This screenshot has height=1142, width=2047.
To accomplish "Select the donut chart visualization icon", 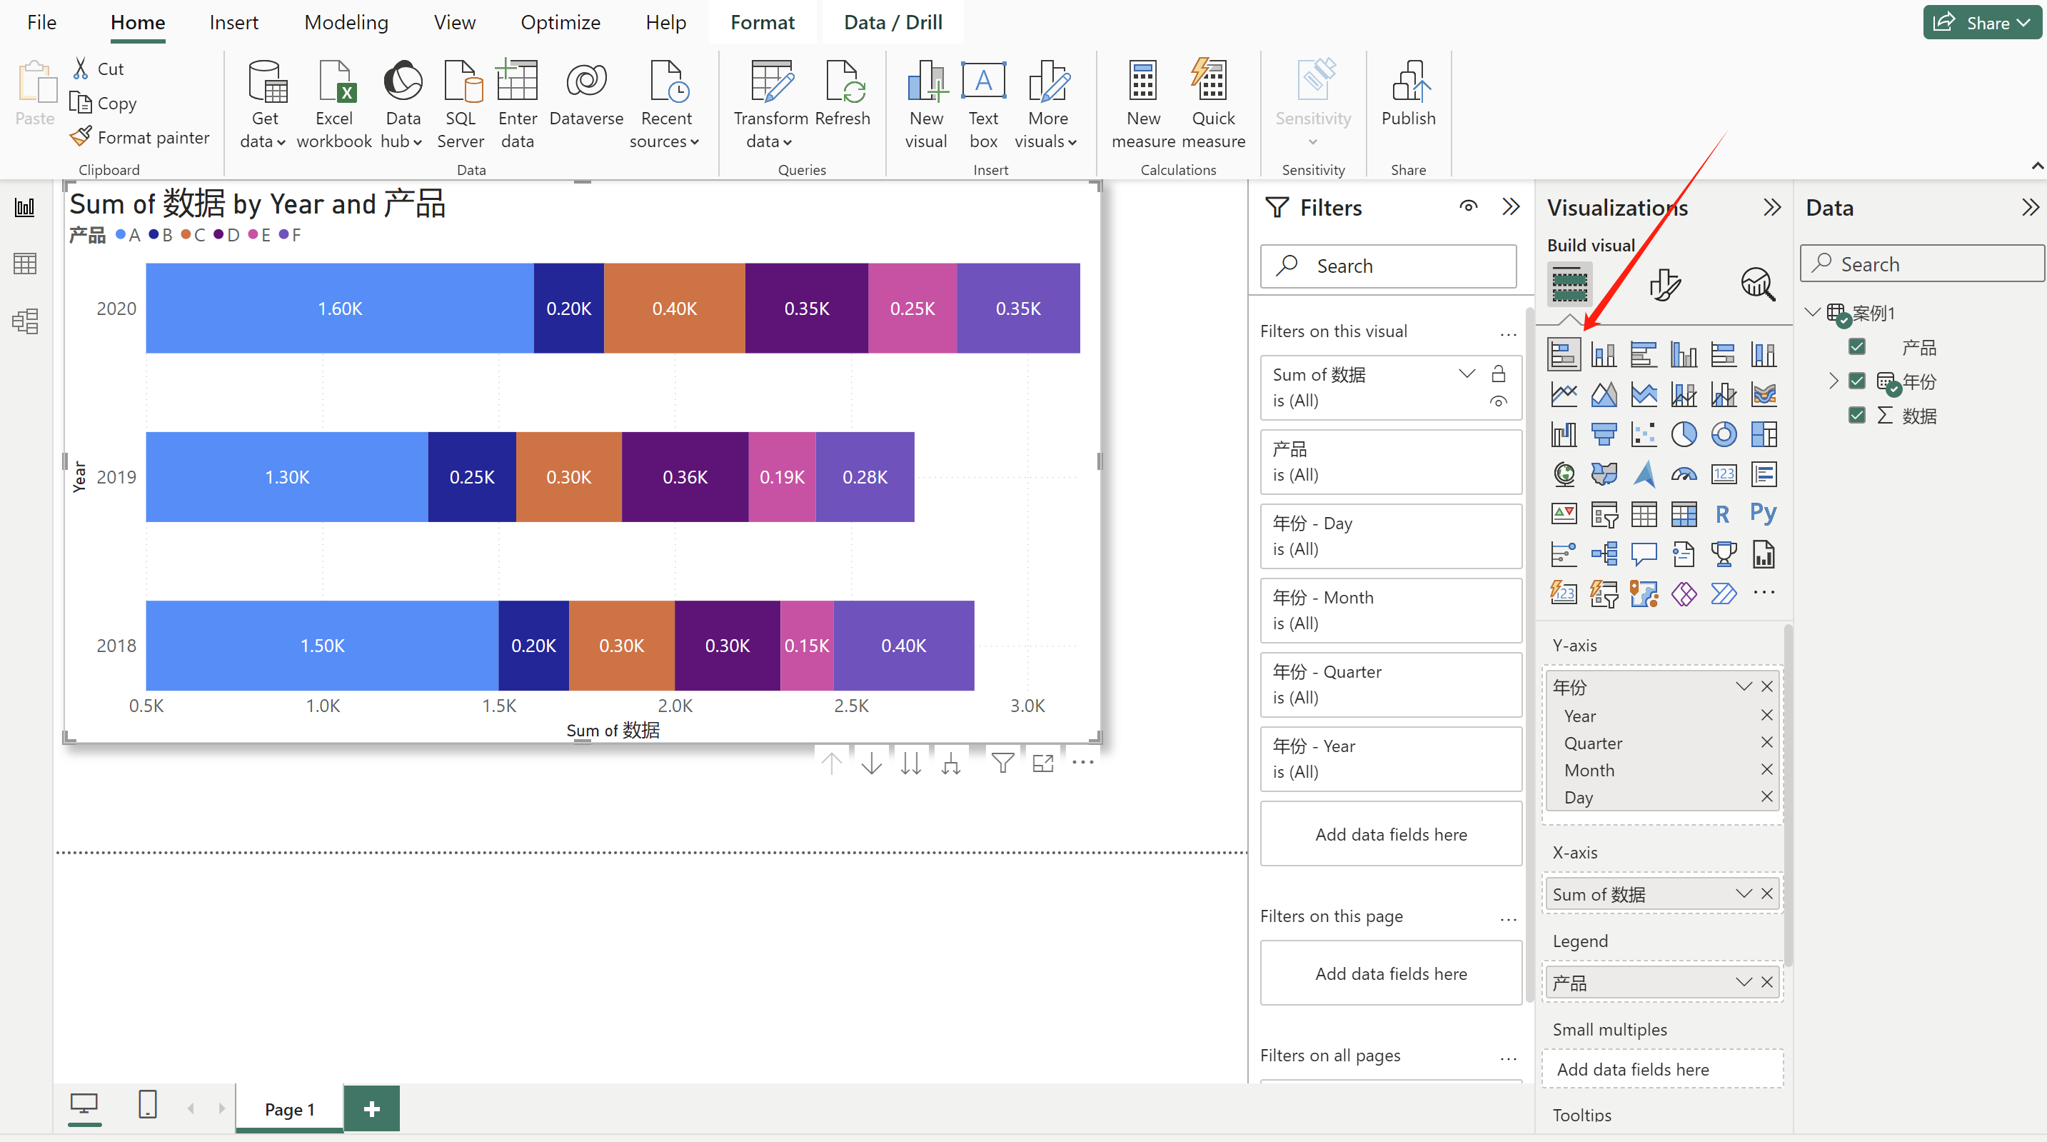I will click(1723, 434).
